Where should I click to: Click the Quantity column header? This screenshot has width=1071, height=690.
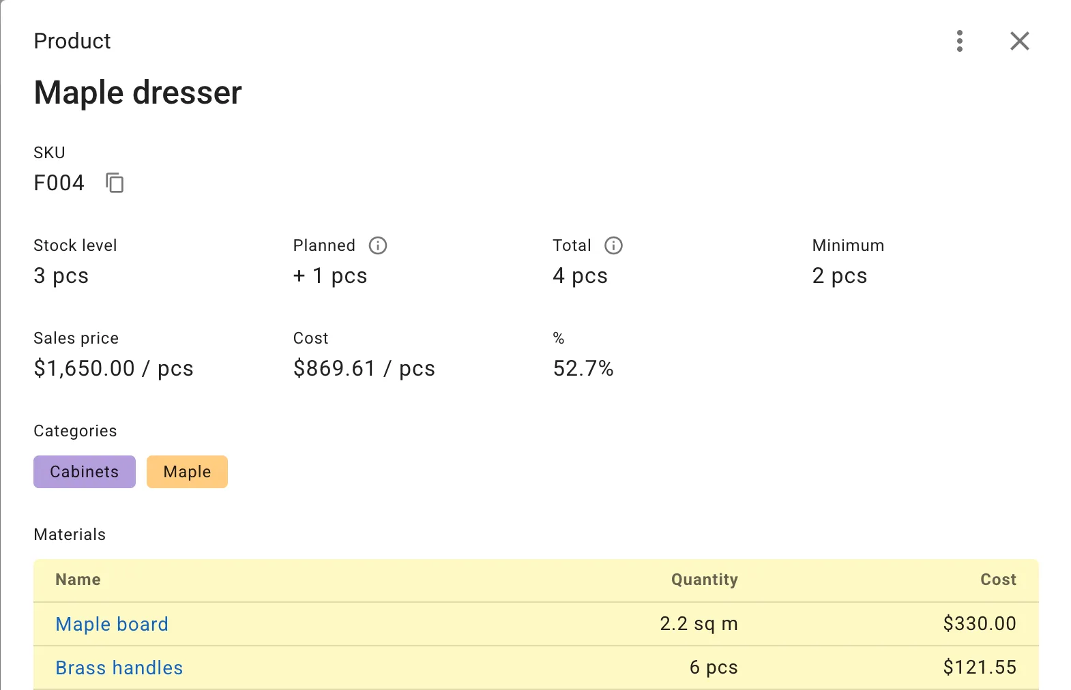704,580
